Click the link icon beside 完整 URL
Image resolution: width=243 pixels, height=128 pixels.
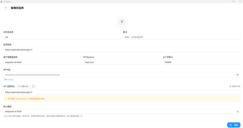point(19,86)
